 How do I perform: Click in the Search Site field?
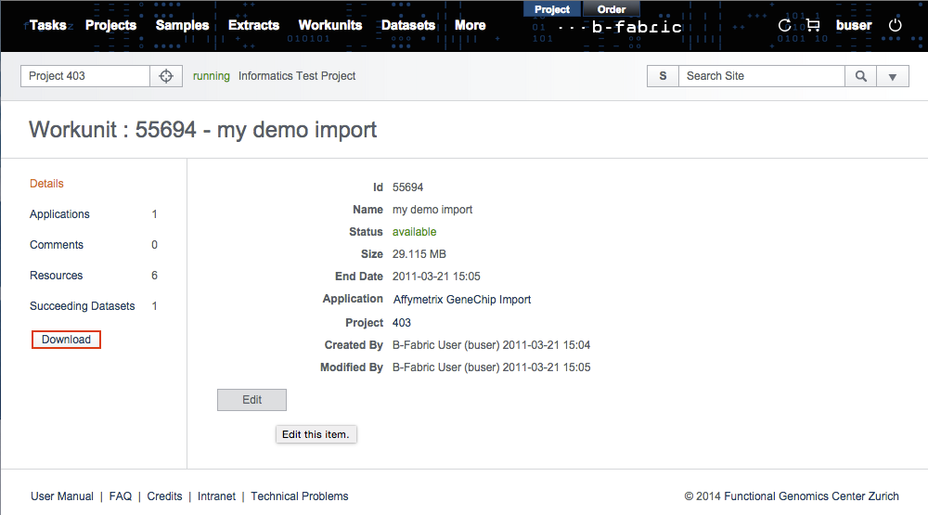(761, 76)
